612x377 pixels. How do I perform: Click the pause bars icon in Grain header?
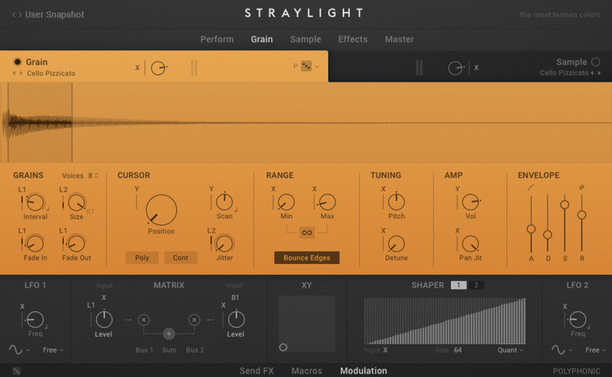pos(194,68)
